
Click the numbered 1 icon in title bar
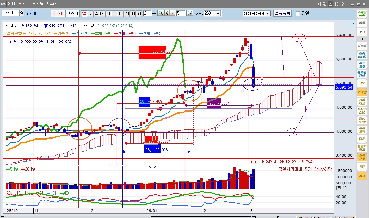pos(319,4)
